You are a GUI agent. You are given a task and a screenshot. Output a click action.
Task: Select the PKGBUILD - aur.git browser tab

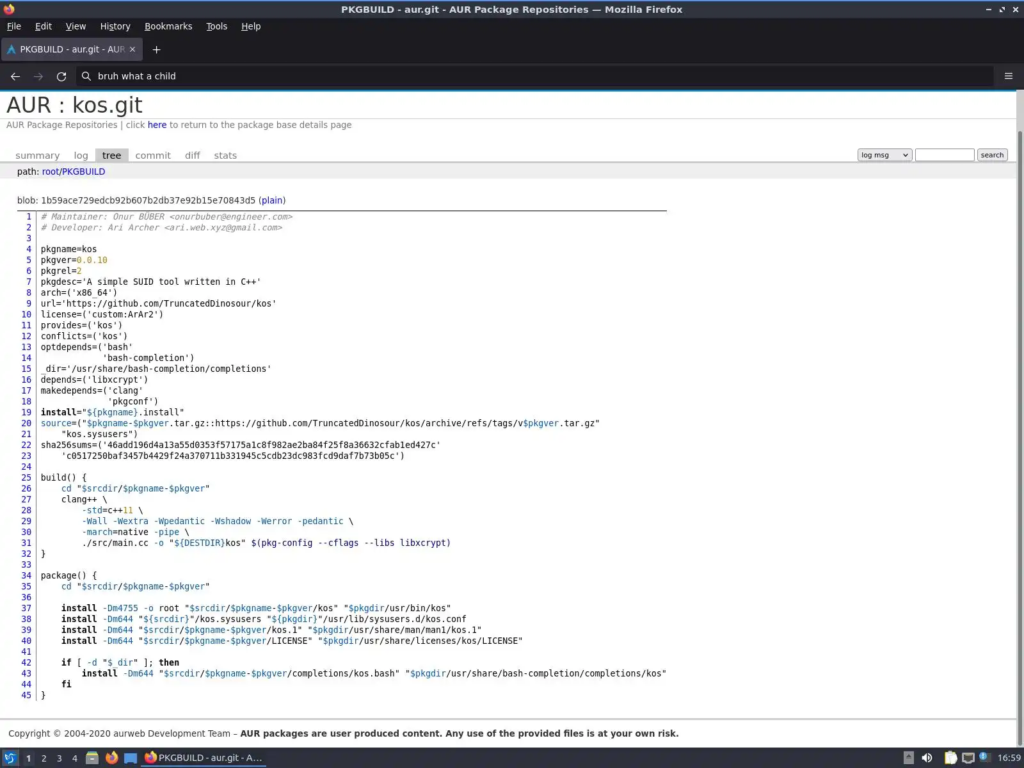coord(72,49)
